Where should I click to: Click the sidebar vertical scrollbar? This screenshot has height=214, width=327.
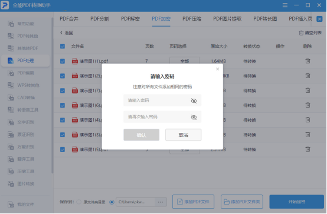[53, 95]
